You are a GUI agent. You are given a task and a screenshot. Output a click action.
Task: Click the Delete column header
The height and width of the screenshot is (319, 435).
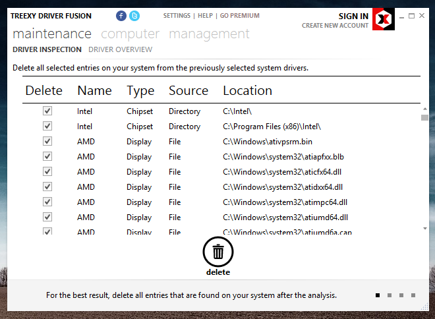coord(44,91)
